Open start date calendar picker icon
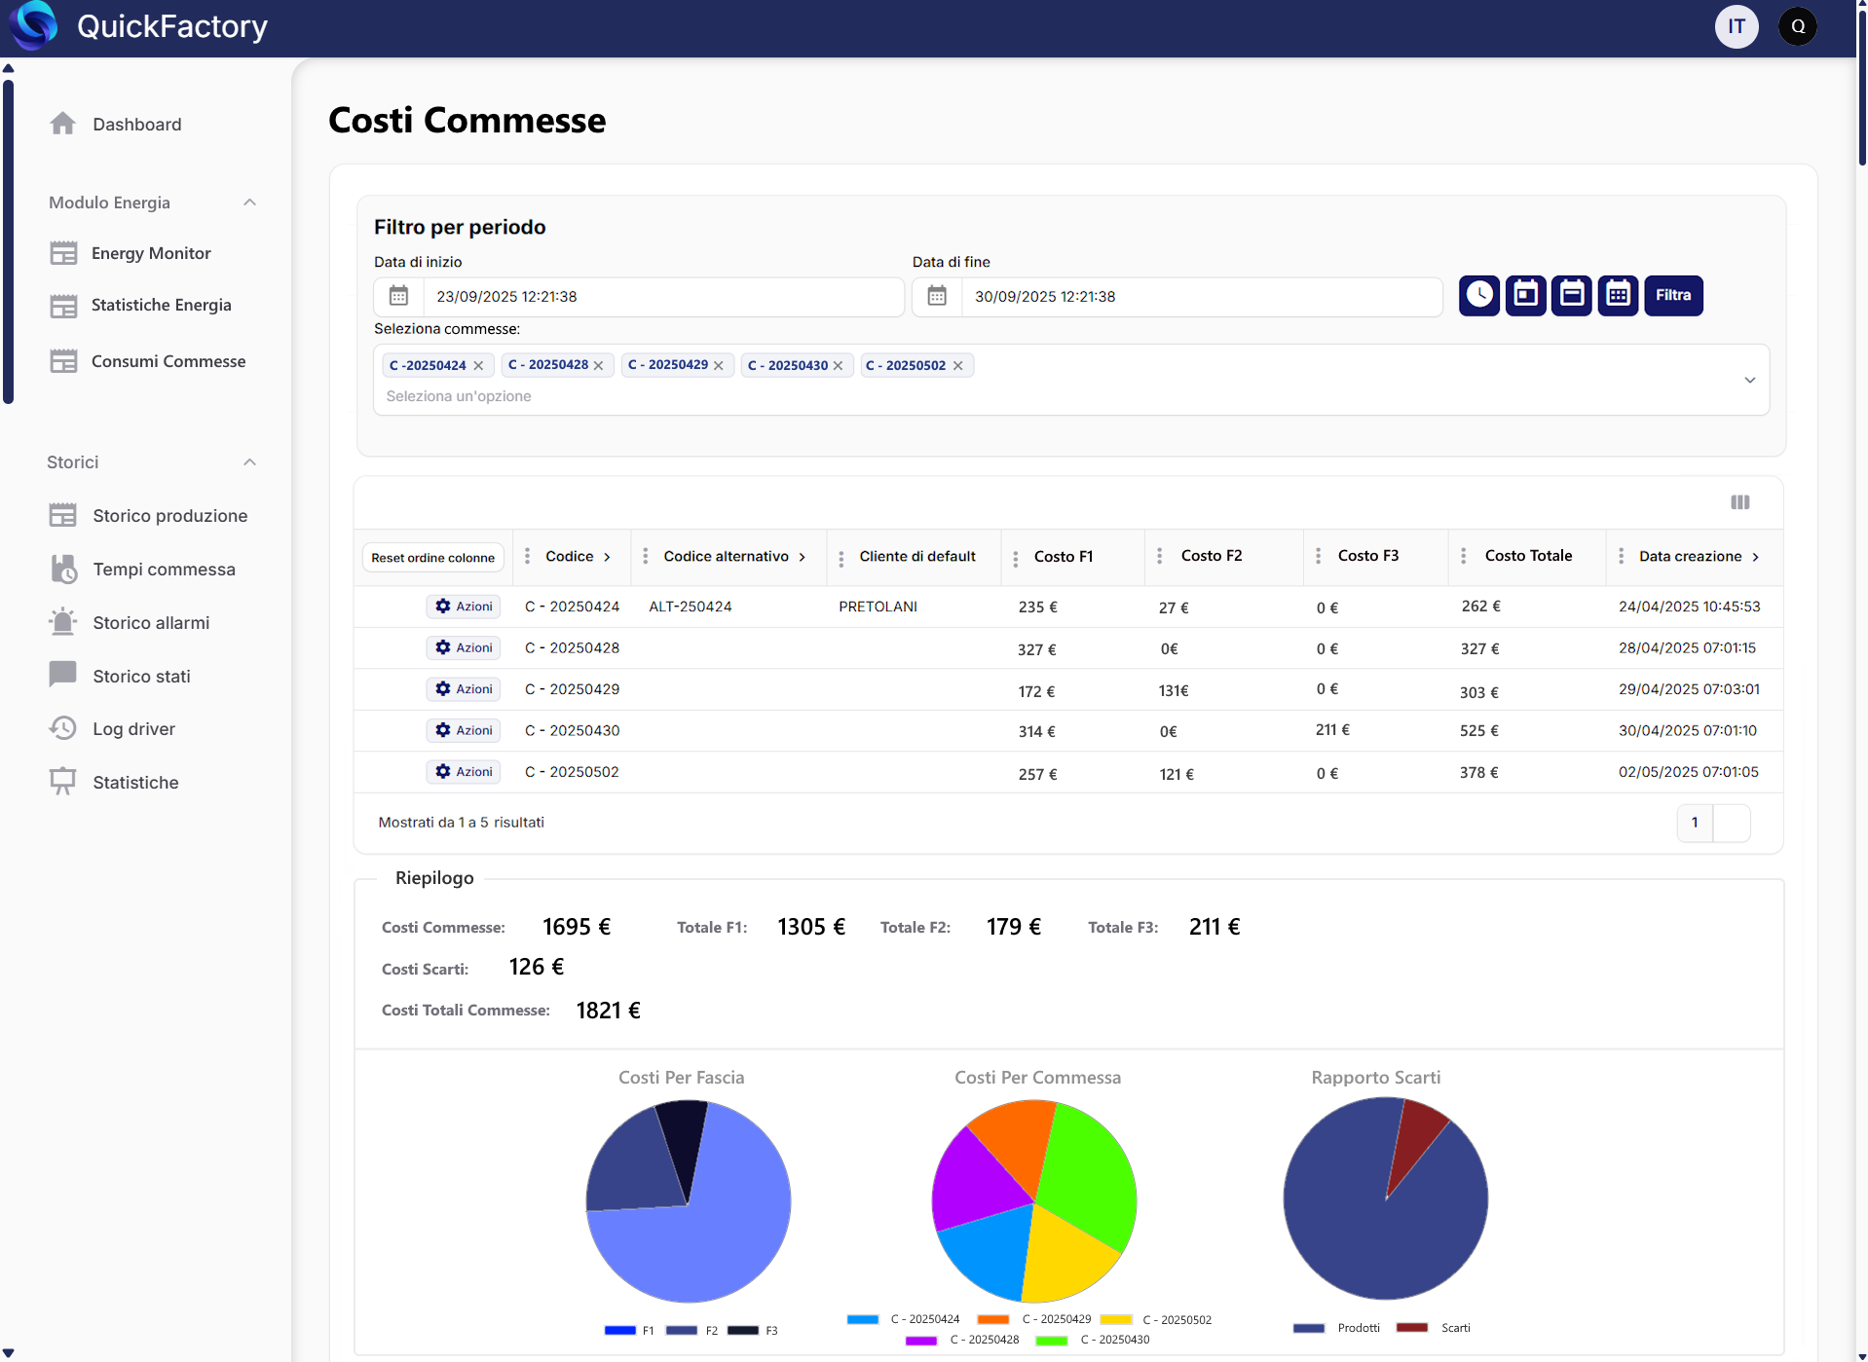This screenshot has height=1362, width=1868. [398, 296]
